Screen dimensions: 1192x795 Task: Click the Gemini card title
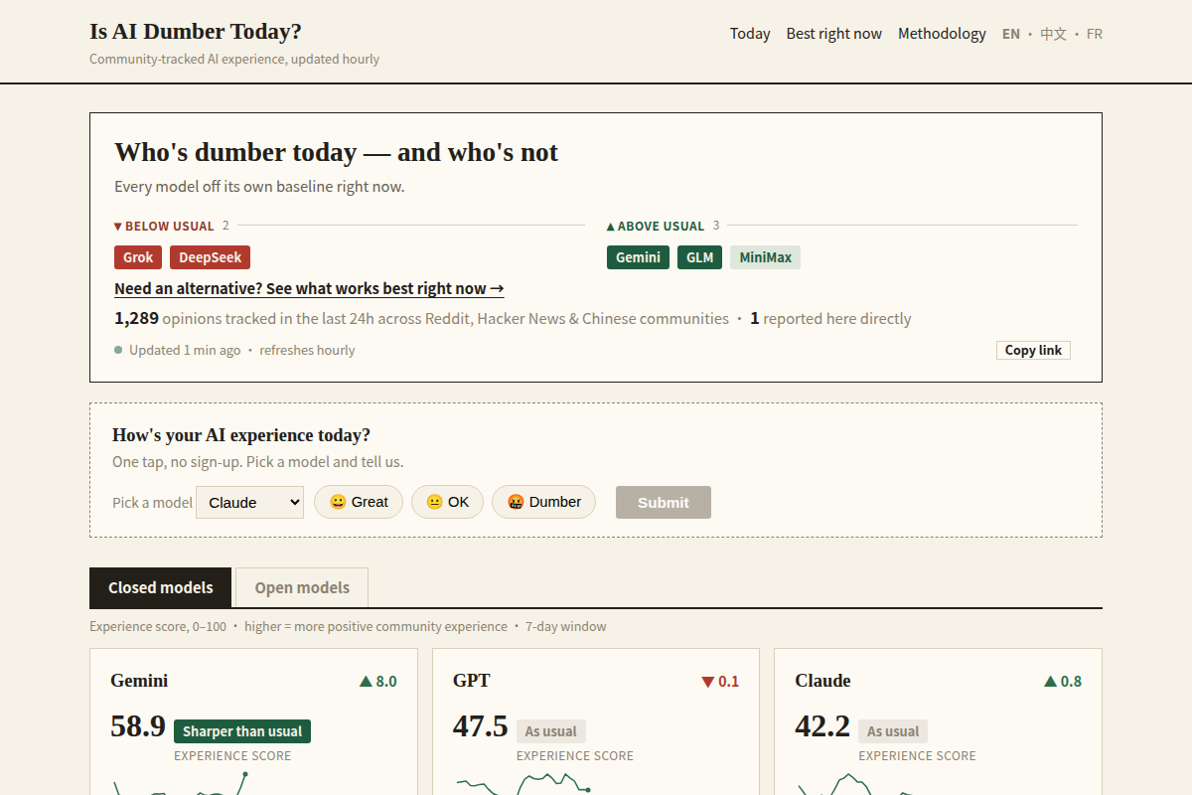(x=139, y=681)
